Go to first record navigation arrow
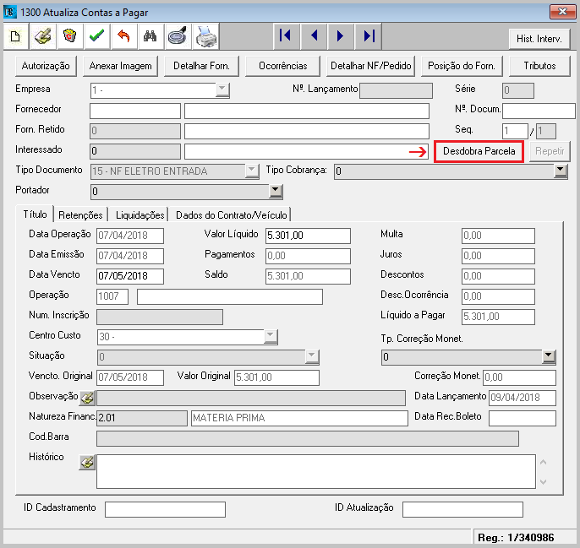Image resolution: width=580 pixels, height=548 pixels. 286,36
